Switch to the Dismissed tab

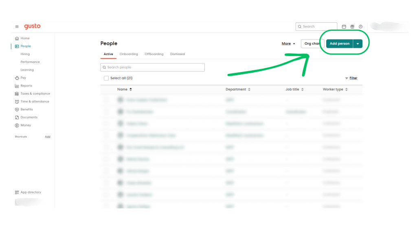[x=177, y=54]
